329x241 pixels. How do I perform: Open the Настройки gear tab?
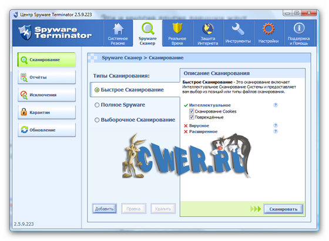pyautogui.click(x=268, y=33)
